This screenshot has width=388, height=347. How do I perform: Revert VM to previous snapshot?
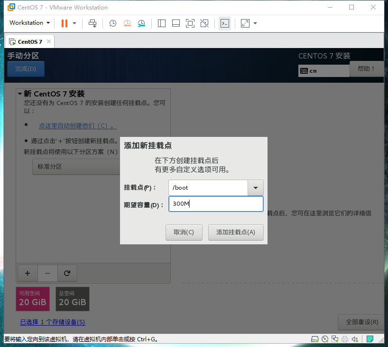(127, 23)
